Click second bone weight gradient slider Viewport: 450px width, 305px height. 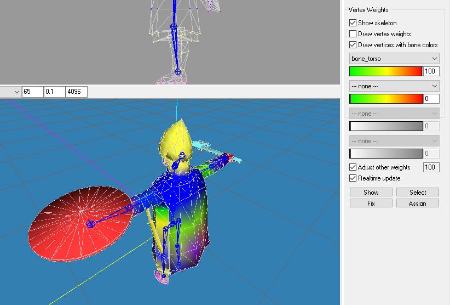pos(386,99)
